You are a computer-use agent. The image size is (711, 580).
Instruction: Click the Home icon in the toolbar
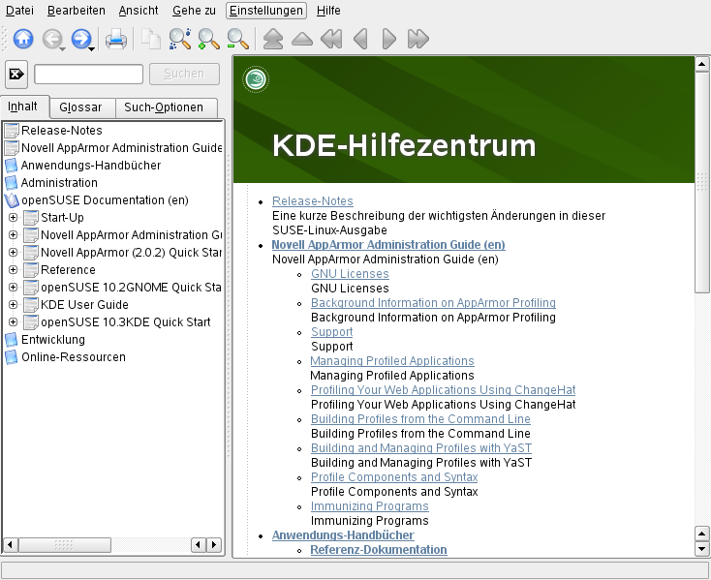click(23, 40)
